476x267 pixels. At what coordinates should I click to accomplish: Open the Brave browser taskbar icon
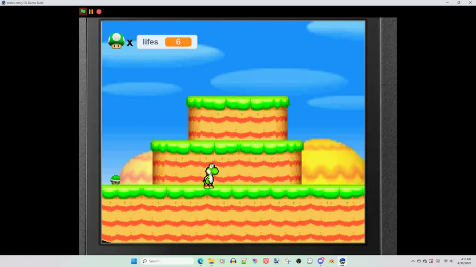pyautogui.click(x=266, y=261)
